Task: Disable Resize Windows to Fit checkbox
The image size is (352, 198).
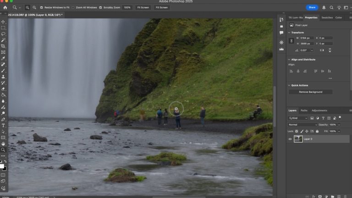Action: (42, 7)
